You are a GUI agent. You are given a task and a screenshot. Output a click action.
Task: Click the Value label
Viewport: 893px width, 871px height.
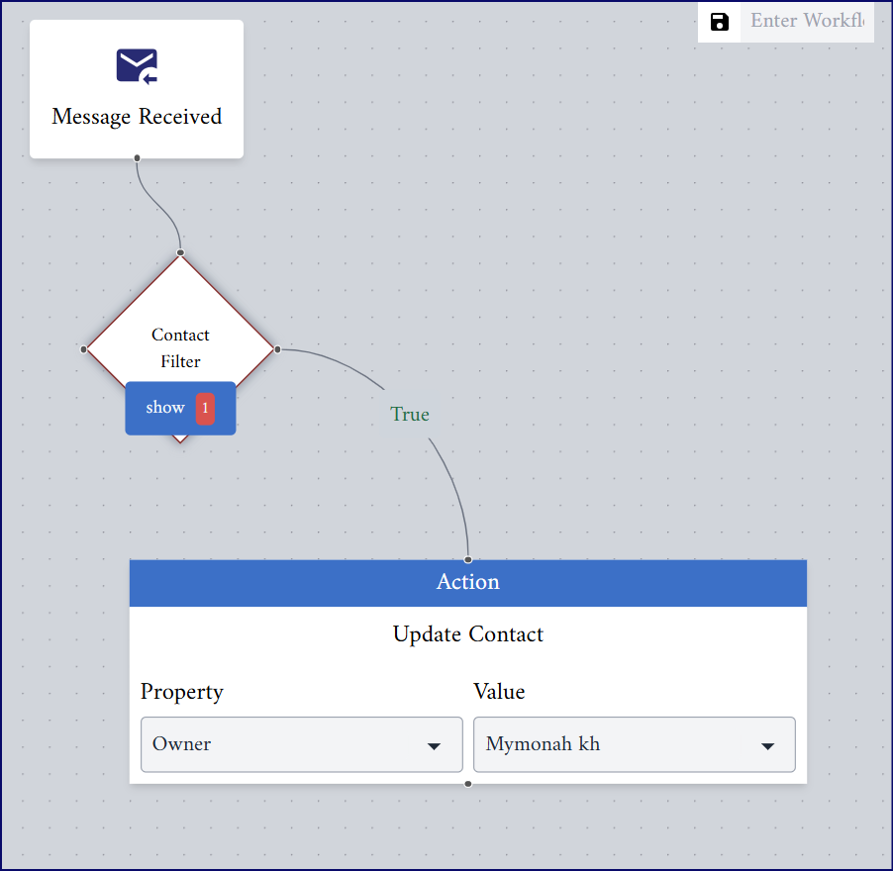499,692
